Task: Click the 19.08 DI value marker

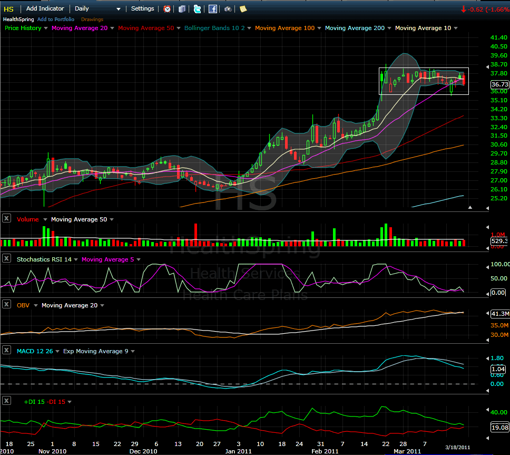Action: [x=499, y=428]
